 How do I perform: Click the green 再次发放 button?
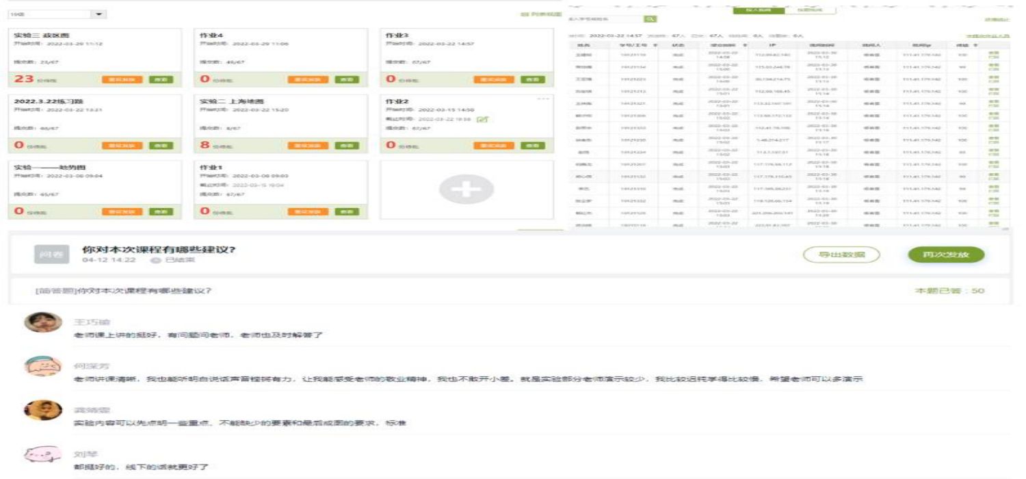(x=946, y=255)
